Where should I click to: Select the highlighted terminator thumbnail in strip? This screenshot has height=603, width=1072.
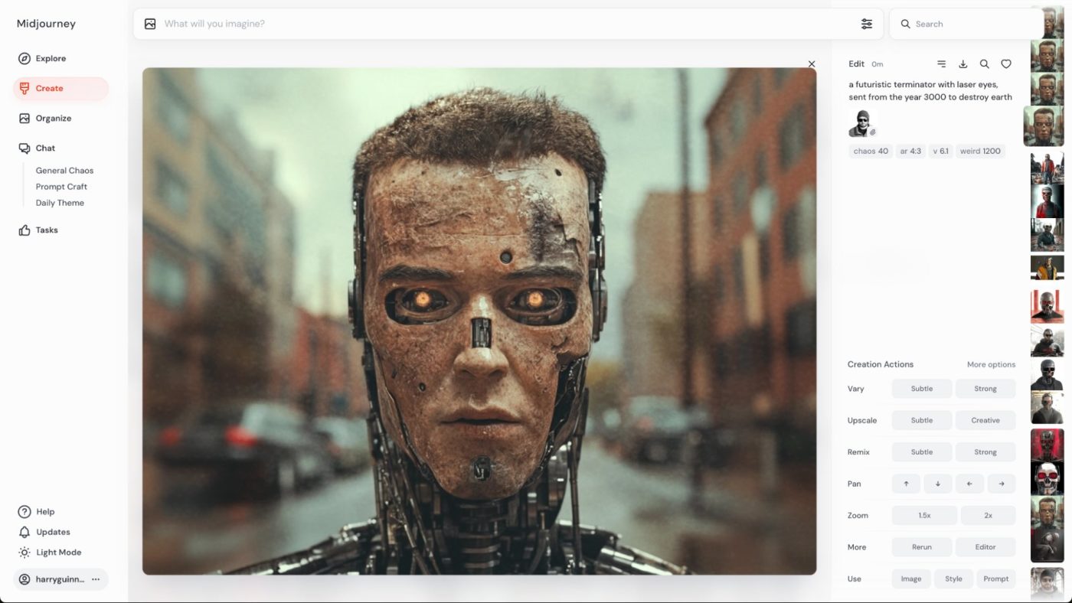coord(1044,126)
